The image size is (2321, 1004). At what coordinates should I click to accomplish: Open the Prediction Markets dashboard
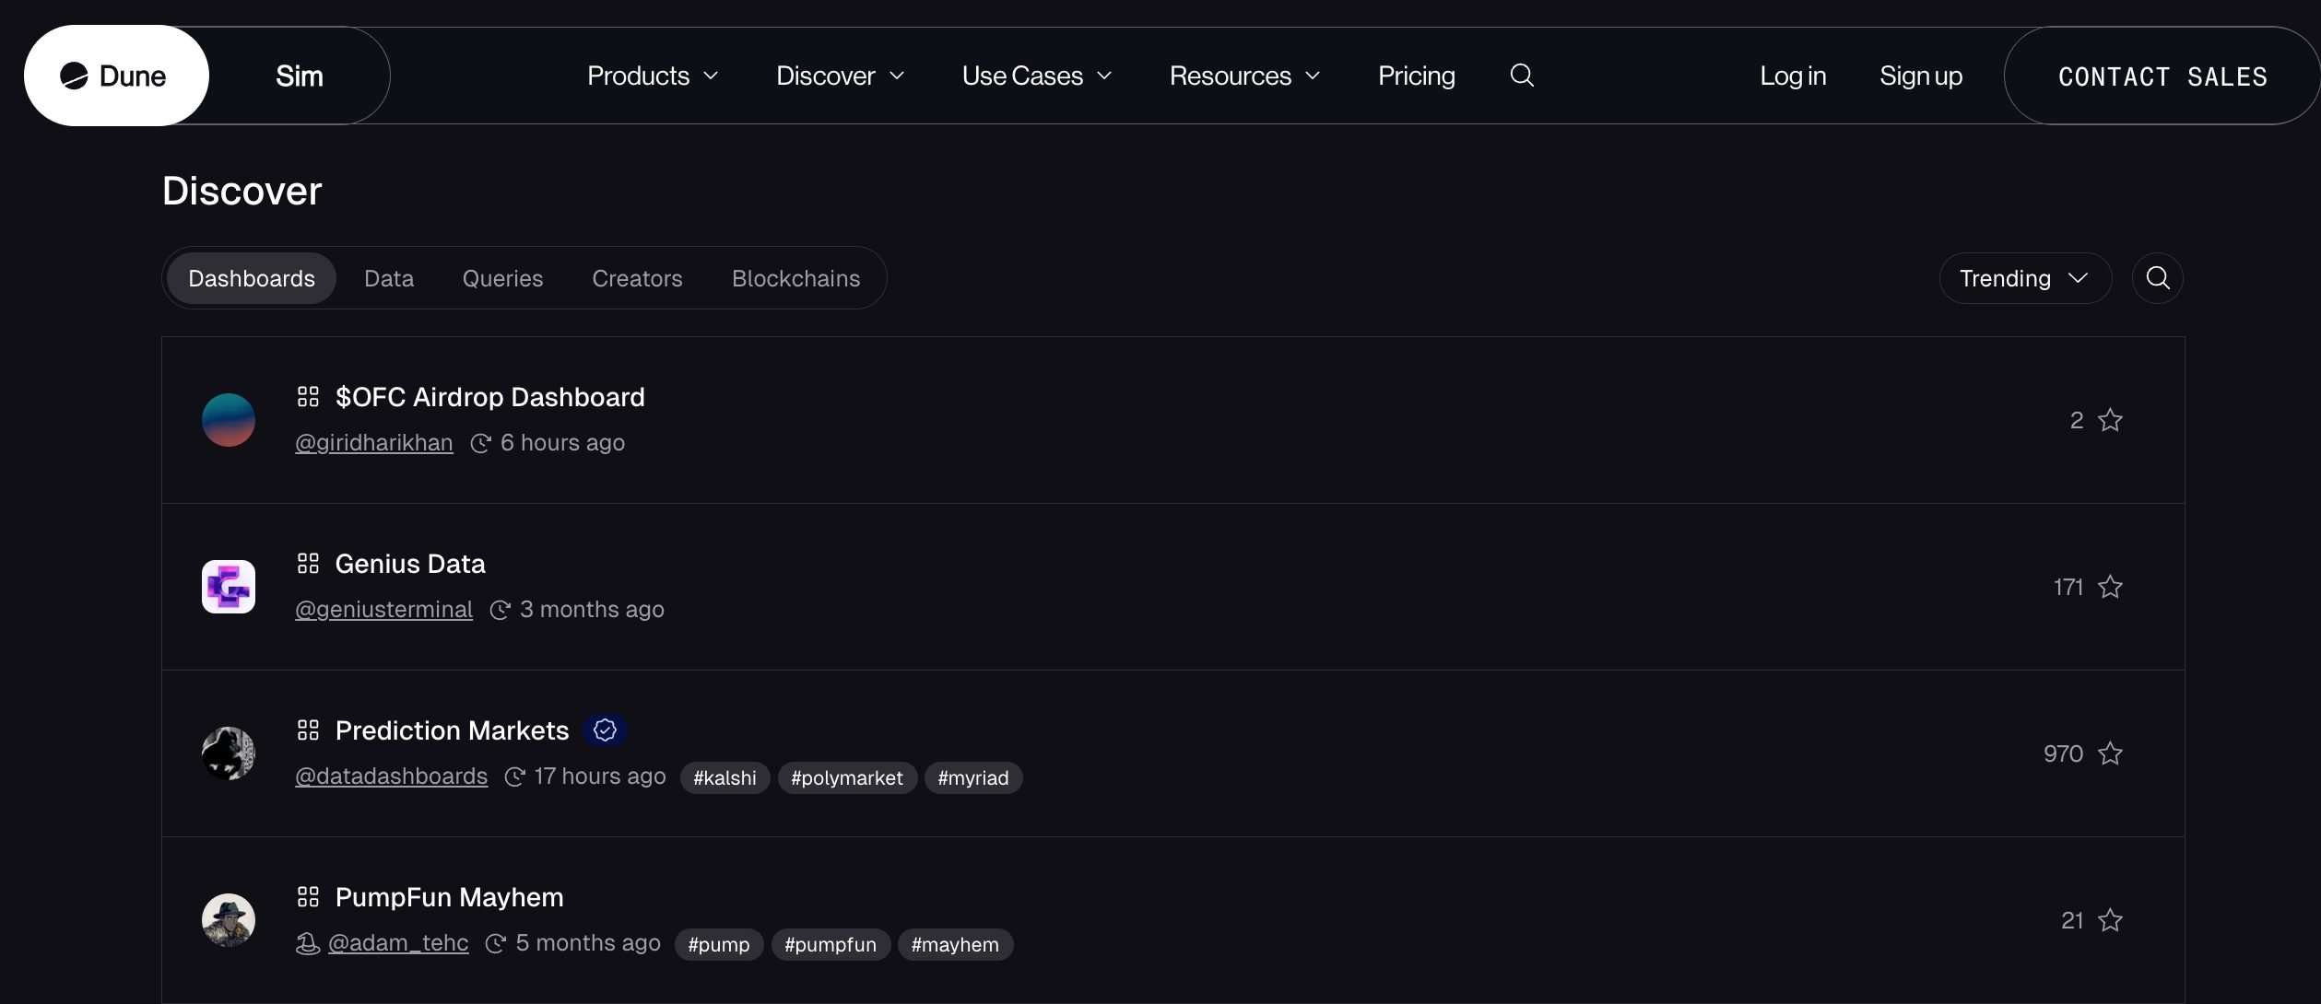pos(452,730)
